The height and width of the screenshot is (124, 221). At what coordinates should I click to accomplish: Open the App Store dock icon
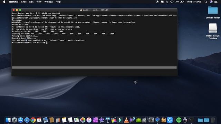[x=21, y=120]
